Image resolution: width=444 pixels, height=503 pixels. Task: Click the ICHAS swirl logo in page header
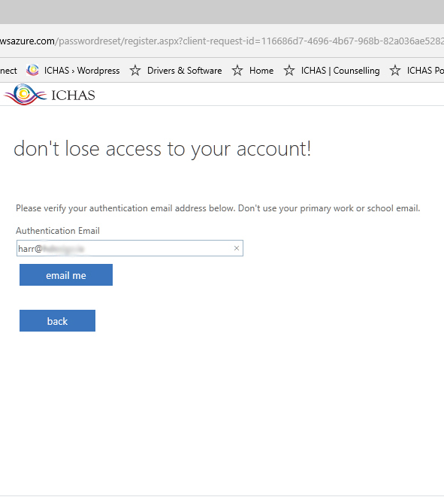(25, 94)
